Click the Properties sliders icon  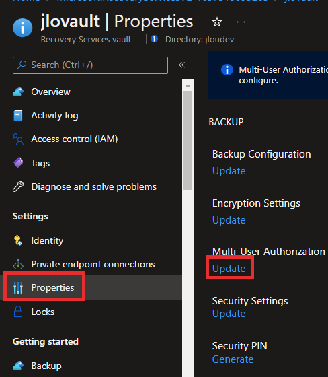[x=18, y=287]
